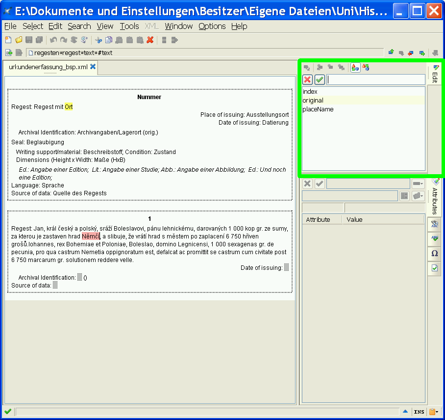This screenshot has width=445, height=420.
Task: Click the Value column header
Action: pos(383,219)
